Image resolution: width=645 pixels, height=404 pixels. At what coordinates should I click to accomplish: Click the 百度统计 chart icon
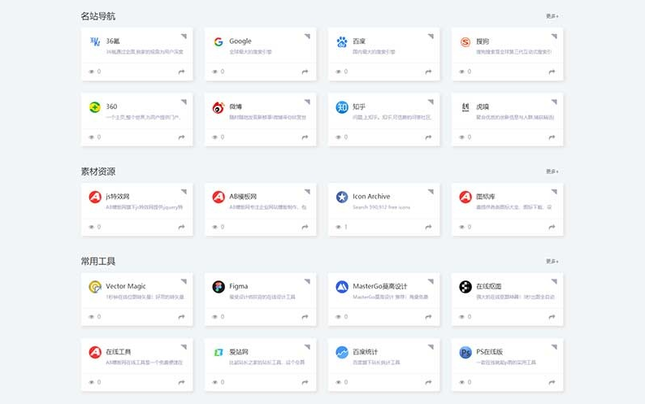click(x=342, y=353)
